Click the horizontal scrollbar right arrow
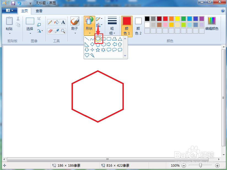The height and width of the screenshot is (170, 227). (x=219, y=159)
